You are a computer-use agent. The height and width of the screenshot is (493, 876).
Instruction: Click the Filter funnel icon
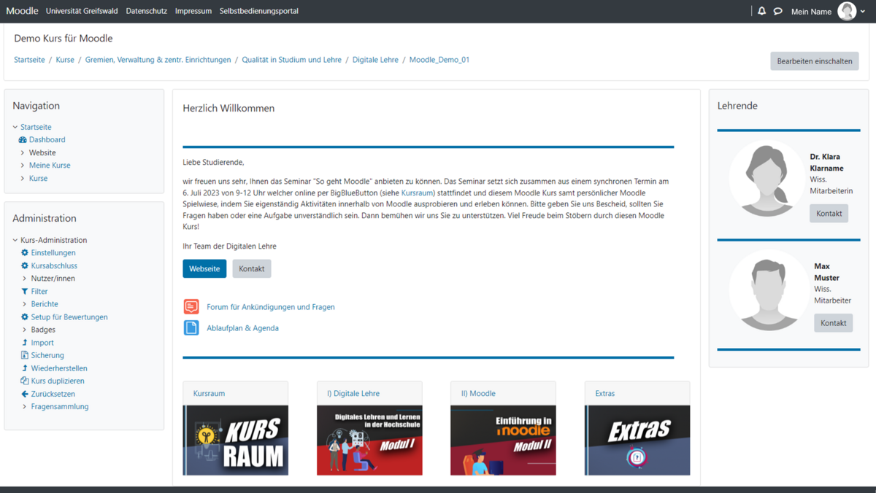pos(25,291)
